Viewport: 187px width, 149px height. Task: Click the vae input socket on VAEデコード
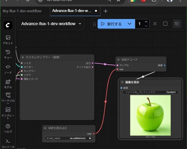coord(117,69)
